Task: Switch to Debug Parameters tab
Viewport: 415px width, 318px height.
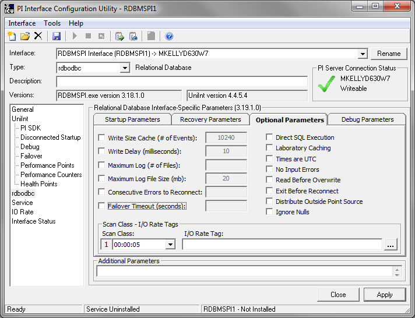Action: (x=367, y=119)
